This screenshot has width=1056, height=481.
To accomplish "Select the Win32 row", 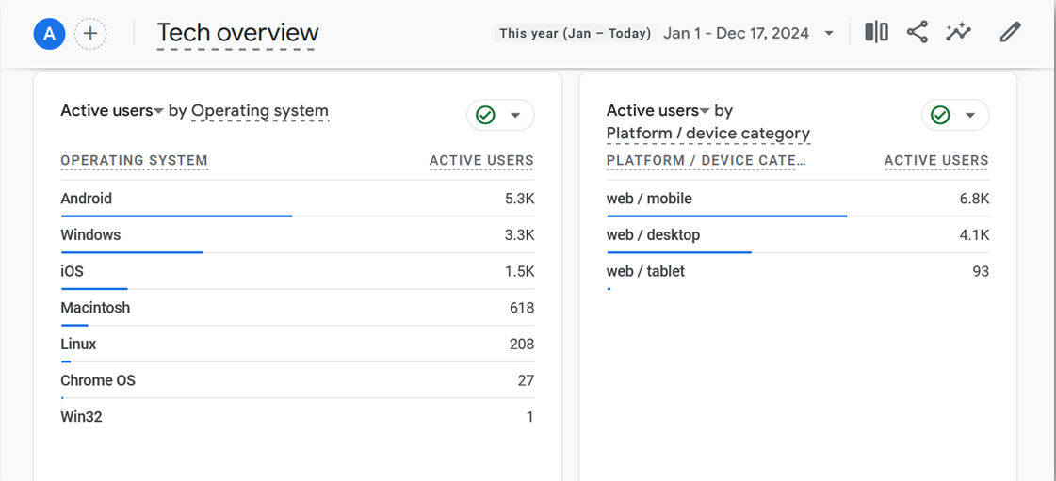I will [x=297, y=417].
